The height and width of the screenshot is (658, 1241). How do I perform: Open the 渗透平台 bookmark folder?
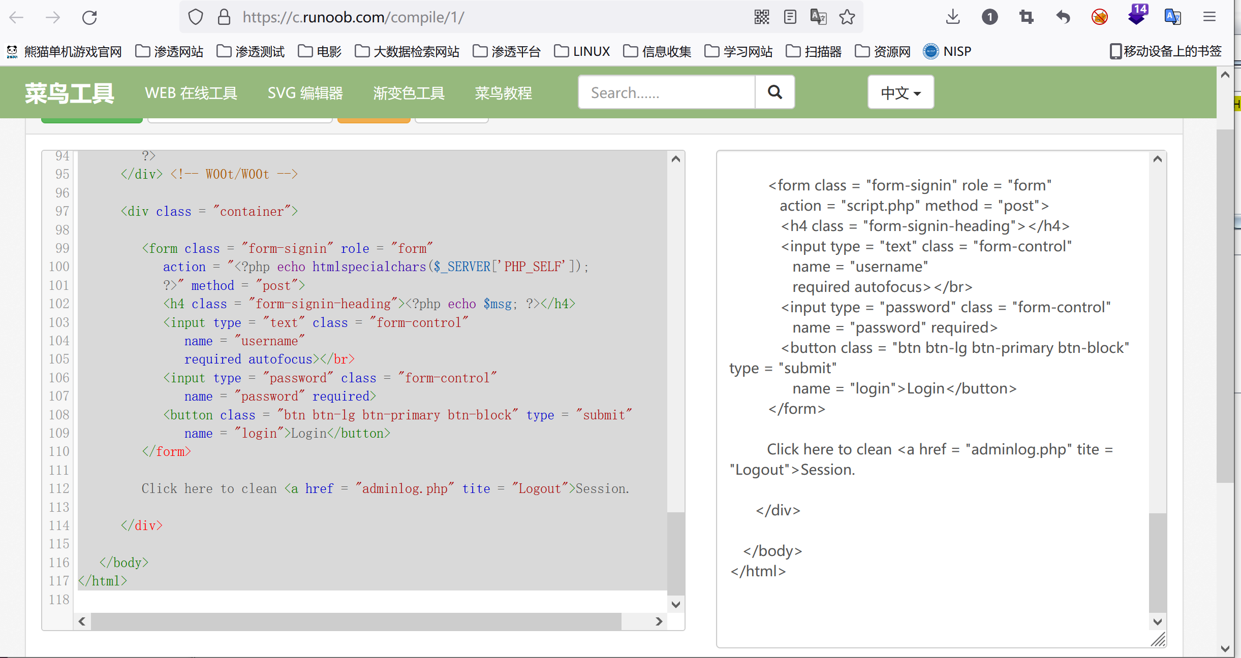click(507, 51)
